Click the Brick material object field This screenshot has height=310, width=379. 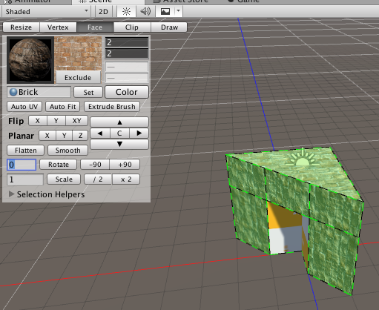coord(39,92)
